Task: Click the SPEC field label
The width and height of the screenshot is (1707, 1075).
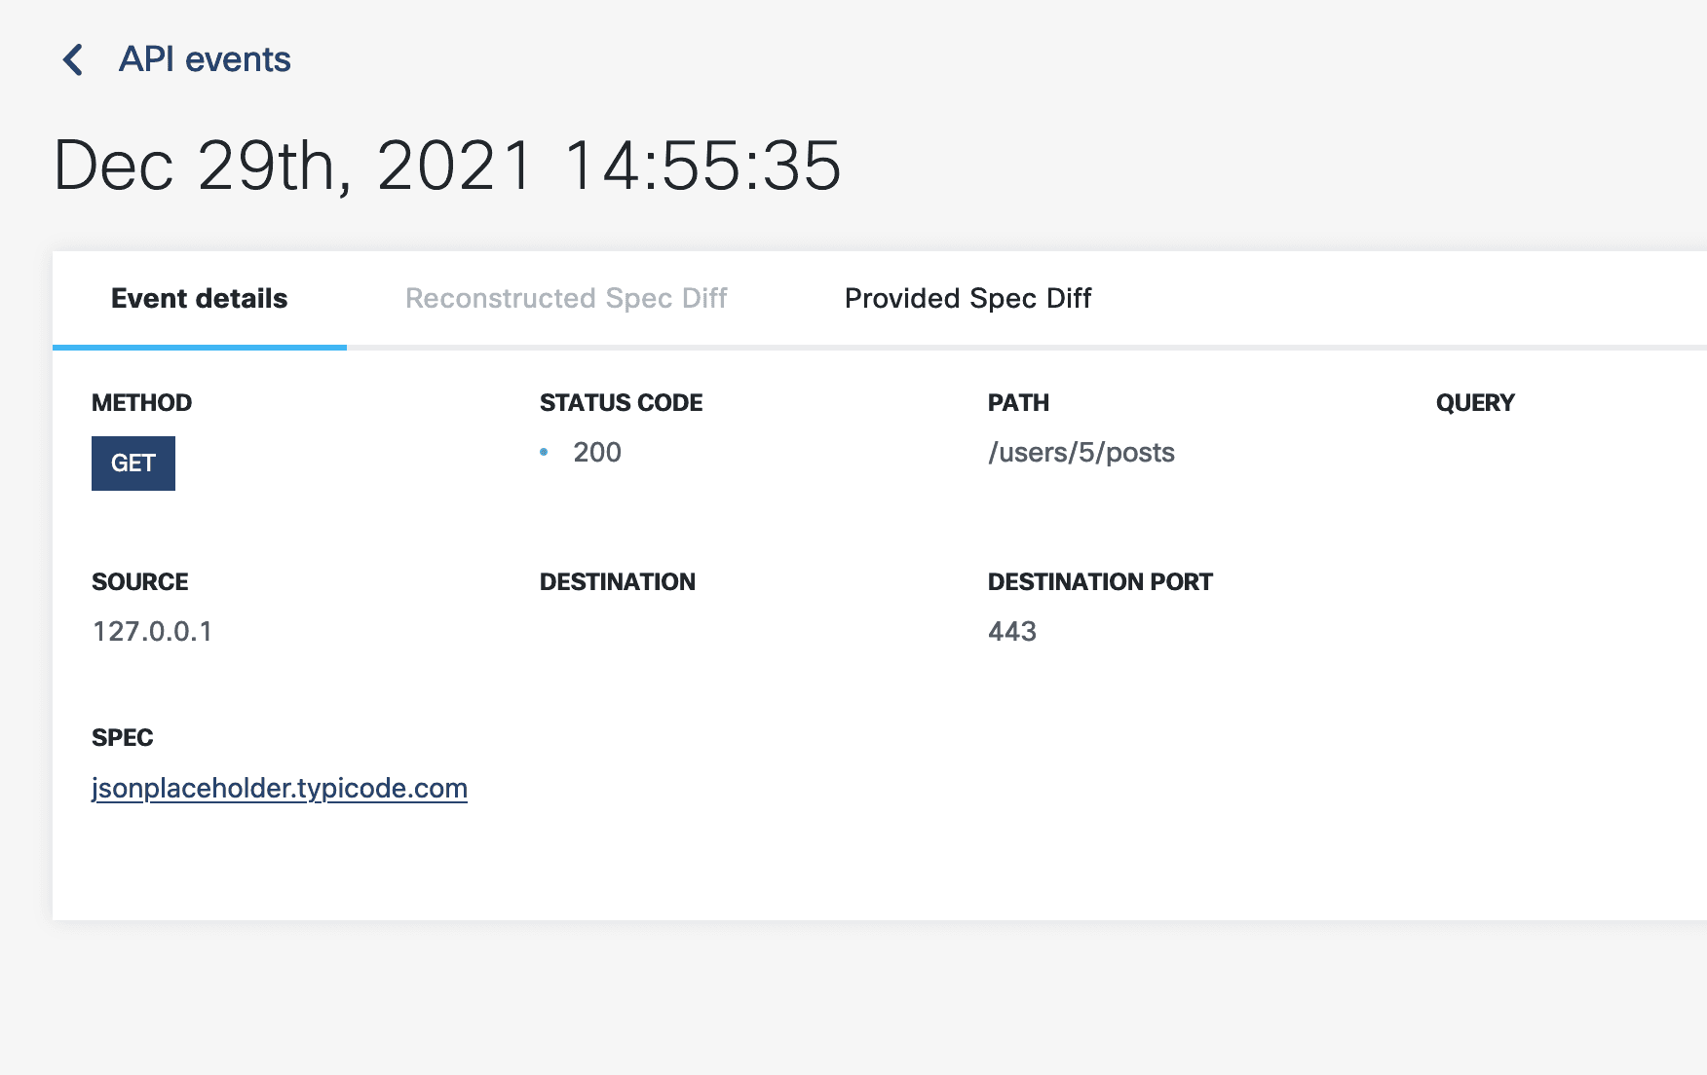Action: (123, 737)
